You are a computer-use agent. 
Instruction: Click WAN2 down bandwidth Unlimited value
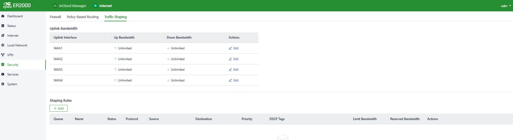[x=178, y=59]
